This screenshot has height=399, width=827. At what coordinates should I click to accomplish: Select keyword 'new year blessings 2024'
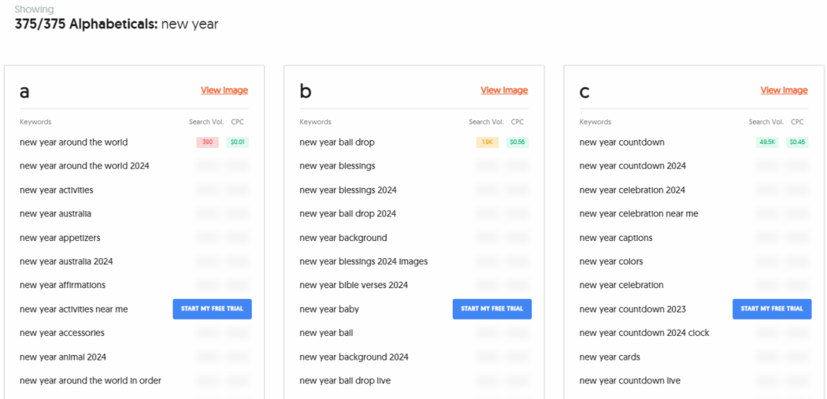348,190
